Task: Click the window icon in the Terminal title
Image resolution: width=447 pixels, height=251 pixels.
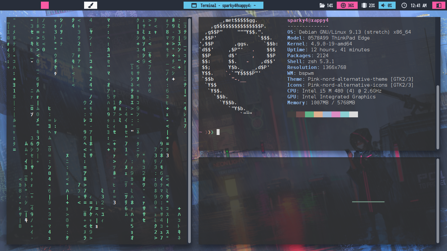Action: point(194,6)
